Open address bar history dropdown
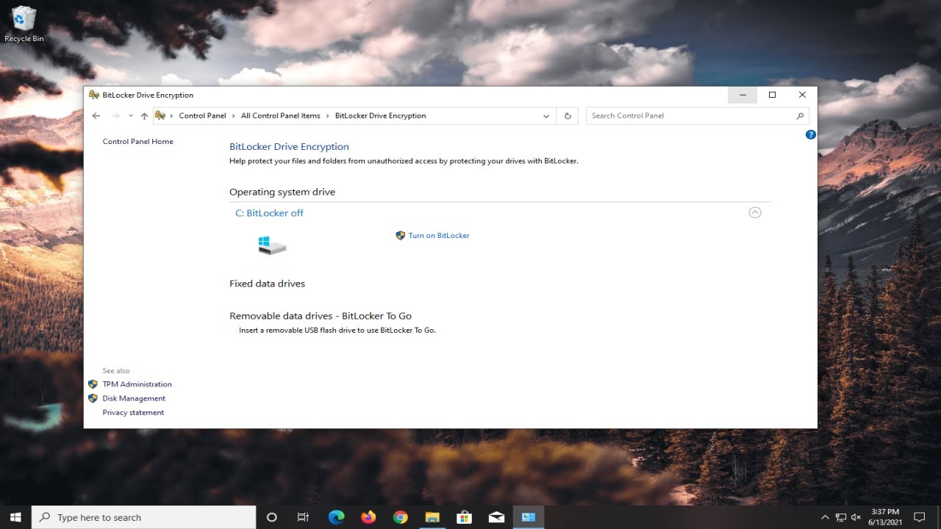This screenshot has height=529, width=941. point(545,116)
